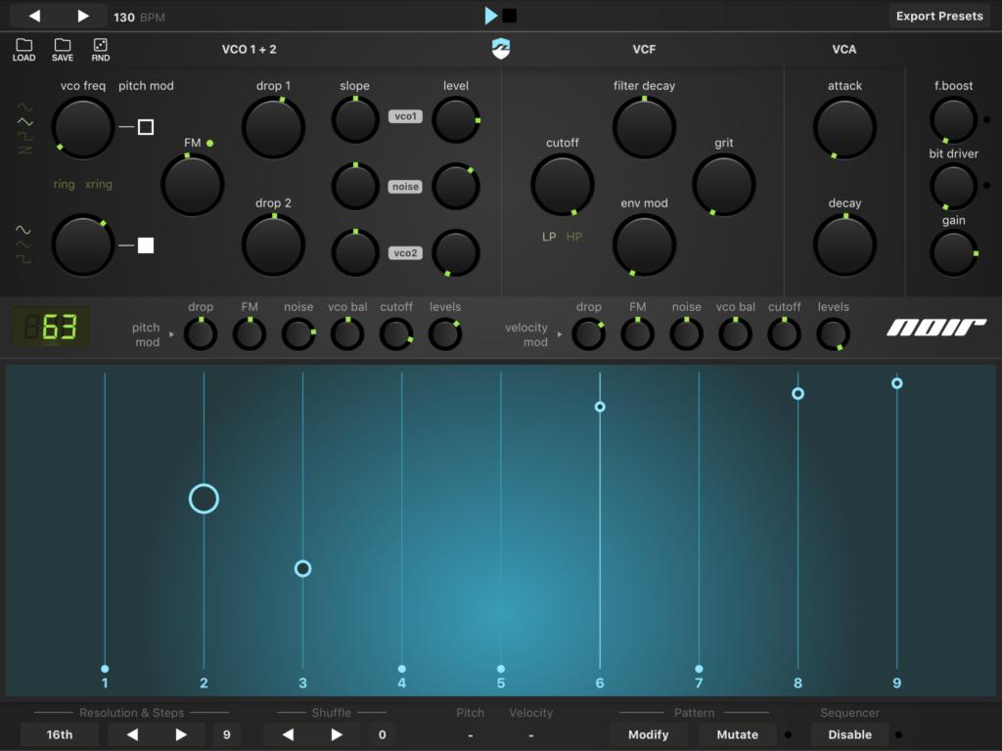Select VCO 1 square waveform icon

pyautogui.click(x=24, y=136)
